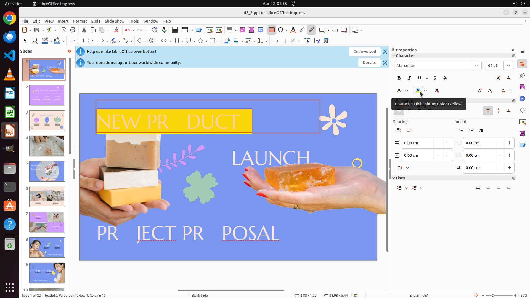Image resolution: width=530 pixels, height=298 pixels.
Task: Toggle Bold in Character panel
Action: [x=399, y=78]
